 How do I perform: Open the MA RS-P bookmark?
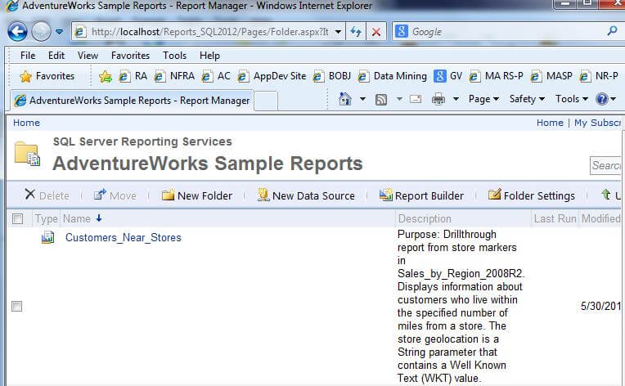tap(496, 76)
